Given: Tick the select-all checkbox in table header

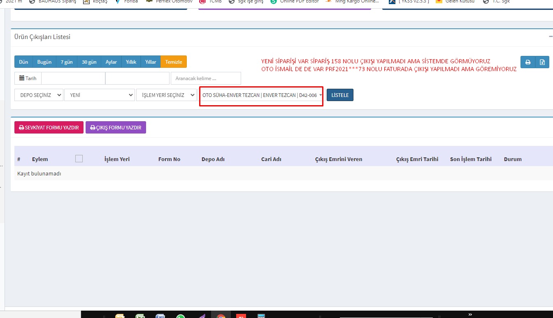Looking at the screenshot, I should click(x=79, y=159).
